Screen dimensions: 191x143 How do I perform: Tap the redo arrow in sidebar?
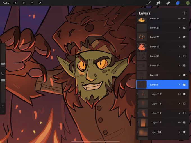pyautogui.click(x=3, y=112)
